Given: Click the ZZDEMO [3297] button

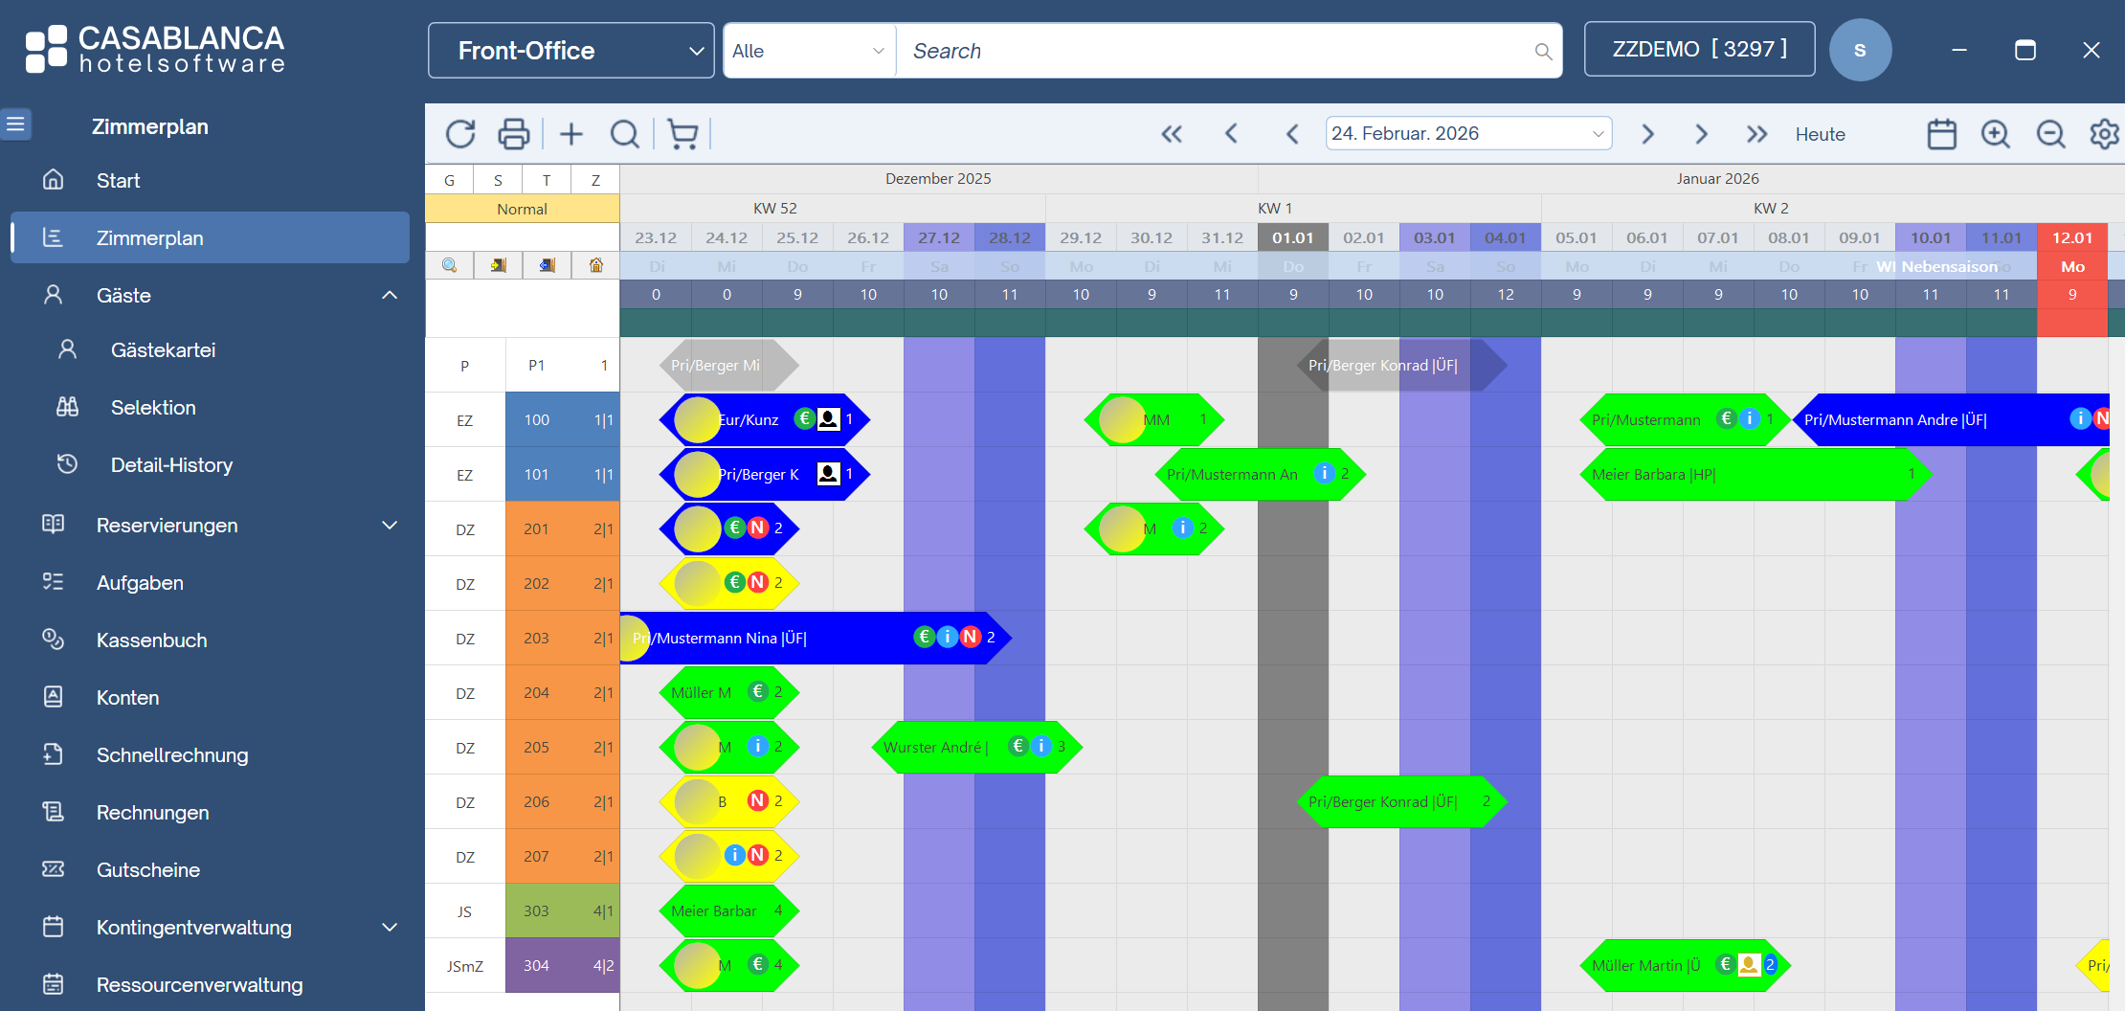Looking at the screenshot, I should pos(1699,49).
